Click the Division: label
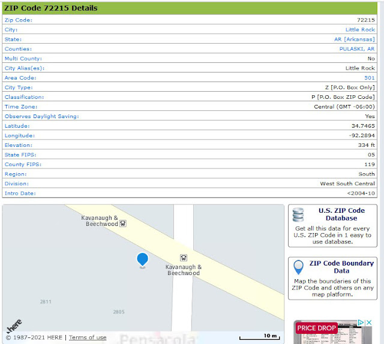The image size is (384, 344). (x=17, y=183)
